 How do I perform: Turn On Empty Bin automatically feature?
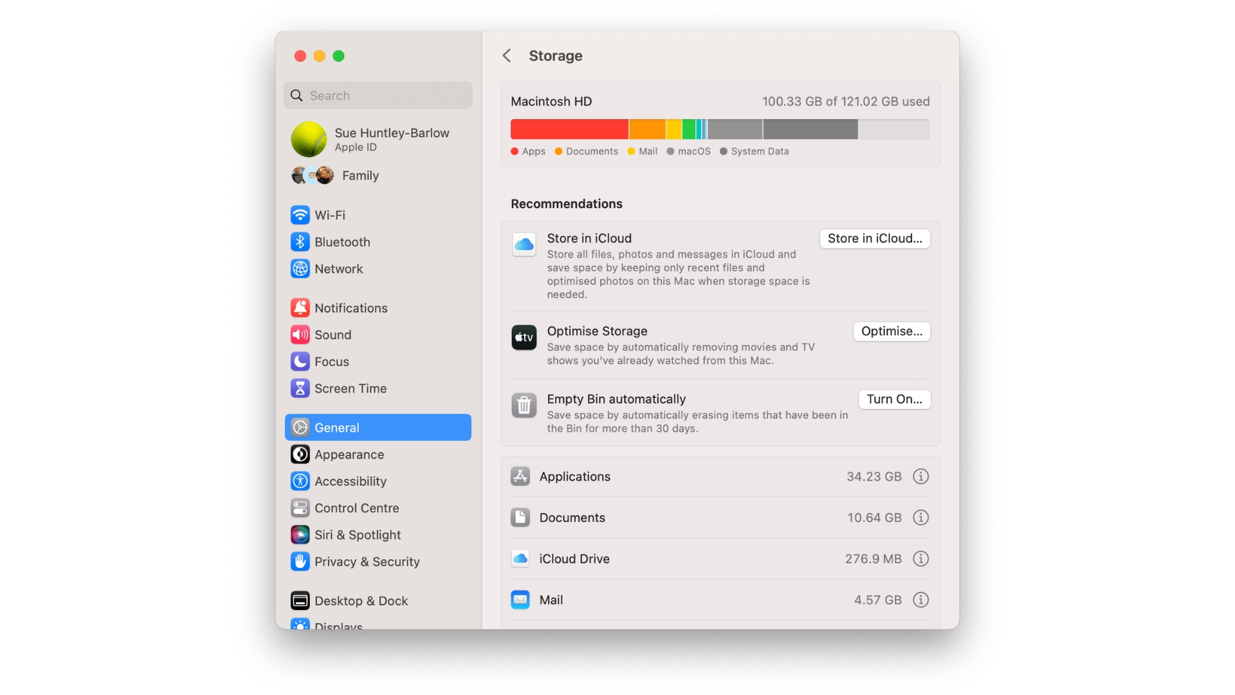point(893,398)
